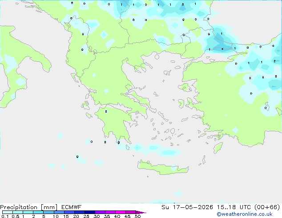Choose the 10–15 mm blue legend swatch

[59, 212]
